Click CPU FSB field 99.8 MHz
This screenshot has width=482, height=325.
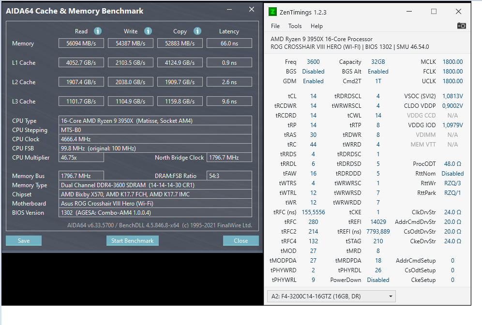[x=155, y=148]
